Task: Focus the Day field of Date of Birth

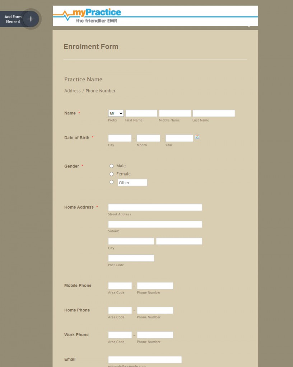Action: pyautogui.click(x=120, y=138)
